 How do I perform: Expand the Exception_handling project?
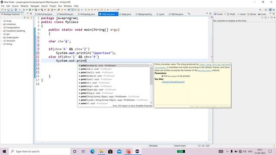click(2, 31)
